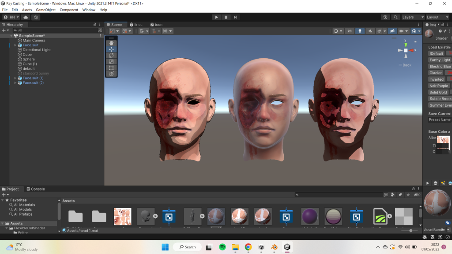452x254 pixels.
Task: Collapse SampleScene in Hierarchy
Action: pyautogui.click(x=11, y=36)
